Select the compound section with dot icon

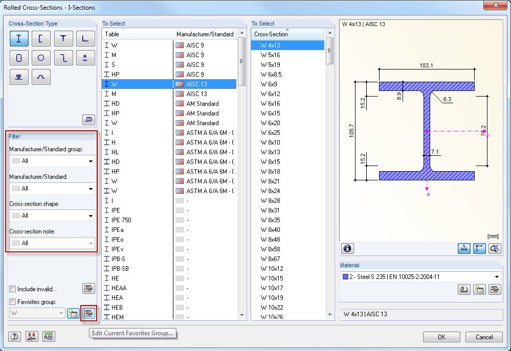(x=85, y=58)
